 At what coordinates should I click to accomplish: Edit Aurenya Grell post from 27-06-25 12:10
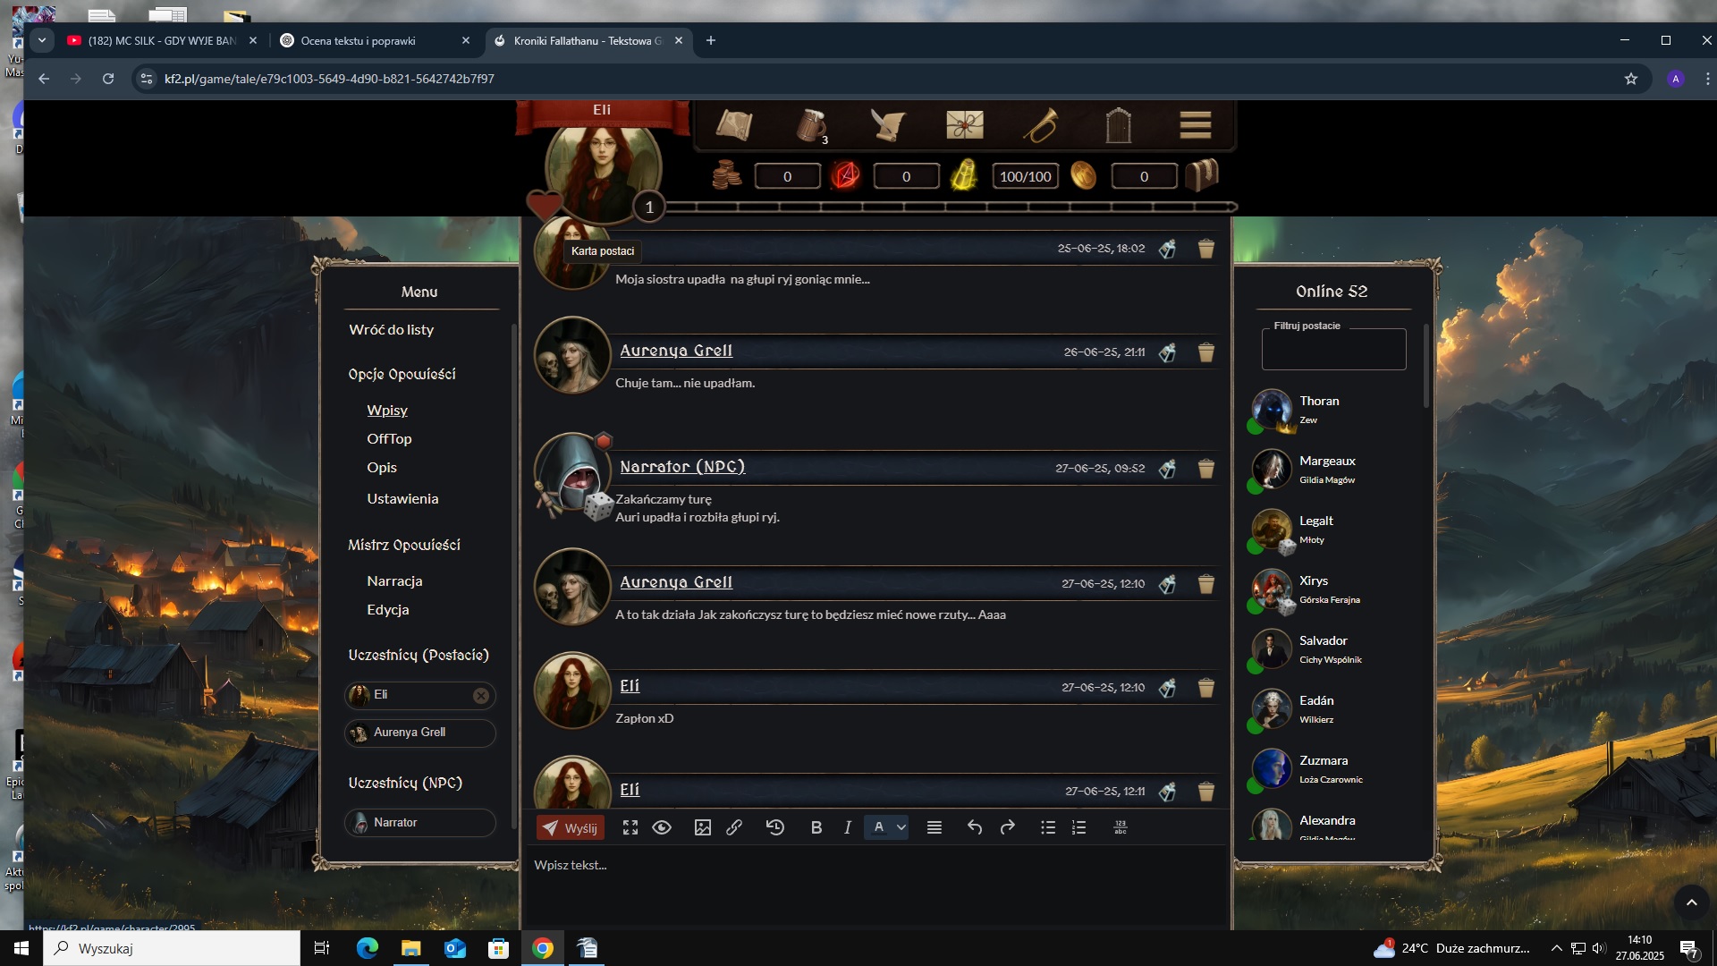(x=1167, y=584)
